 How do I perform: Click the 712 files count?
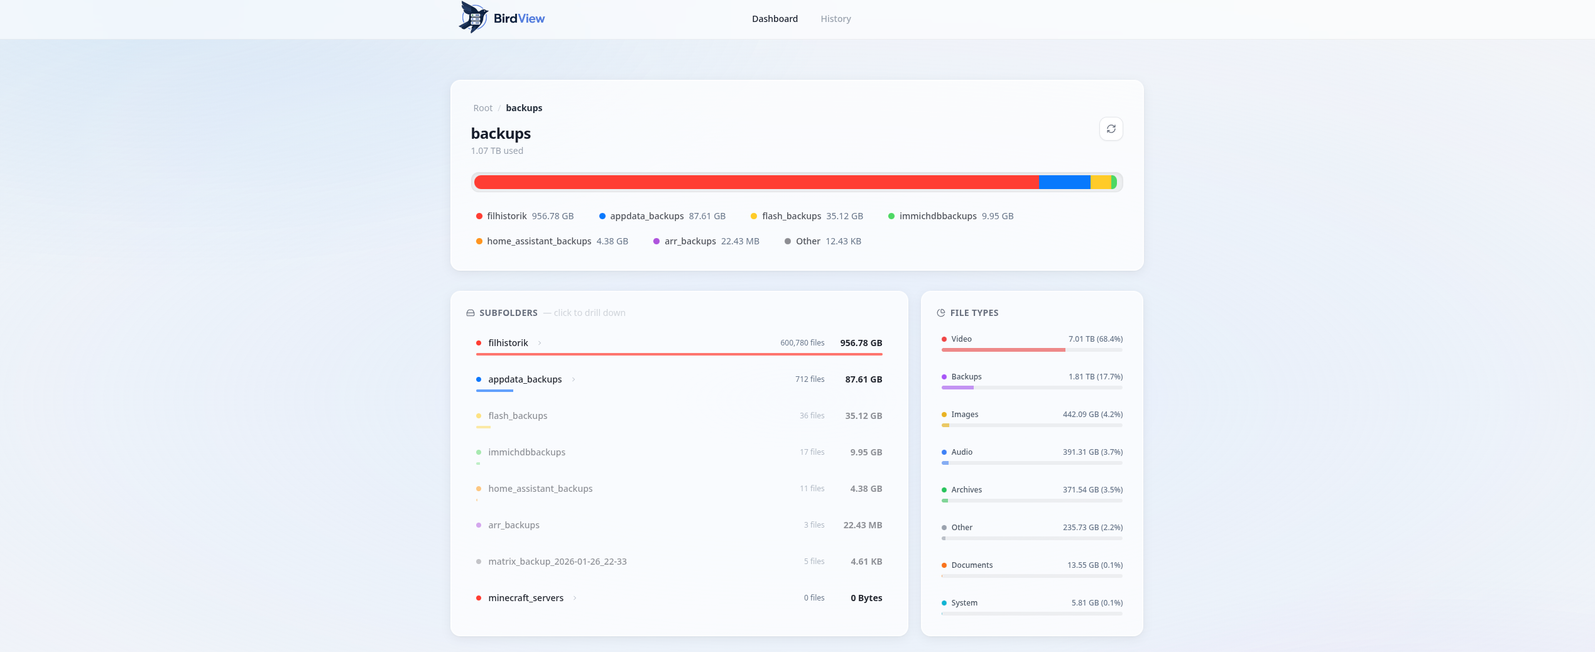[810, 379]
